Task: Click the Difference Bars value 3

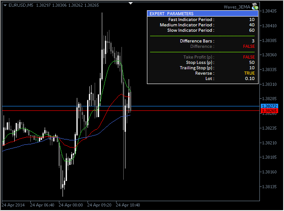Action: point(253,41)
